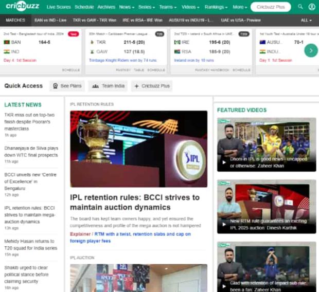Click the IPL trophy main article image

point(139,149)
